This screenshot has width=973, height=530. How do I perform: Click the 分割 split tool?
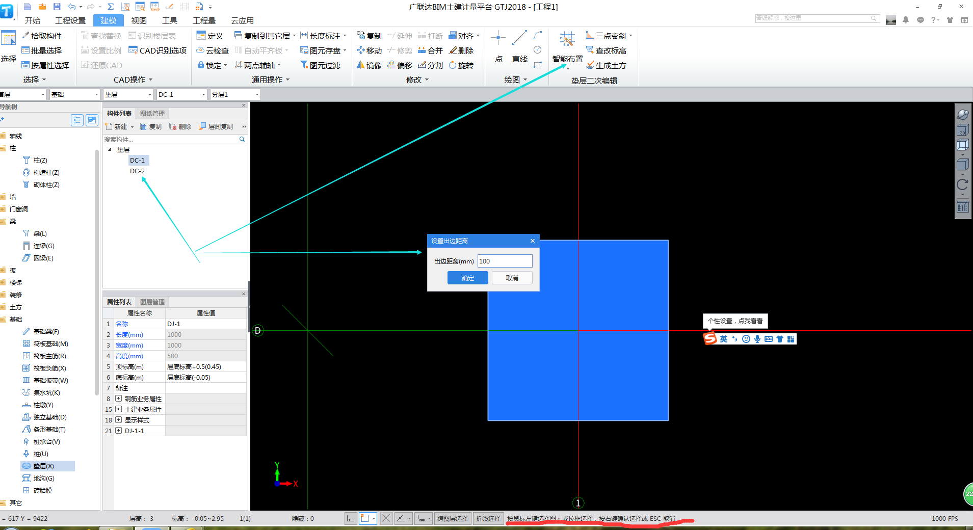(431, 65)
